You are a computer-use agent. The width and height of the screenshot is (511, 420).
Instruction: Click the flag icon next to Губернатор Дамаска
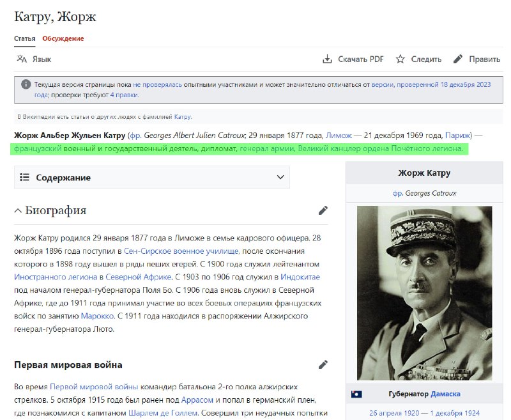click(x=356, y=394)
